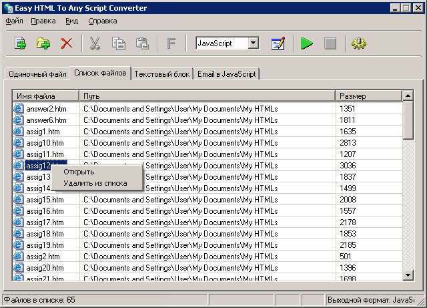Switch to the Одиночный файл tab
This screenshot has width=427, height=308.
click(x=37, y=74)
